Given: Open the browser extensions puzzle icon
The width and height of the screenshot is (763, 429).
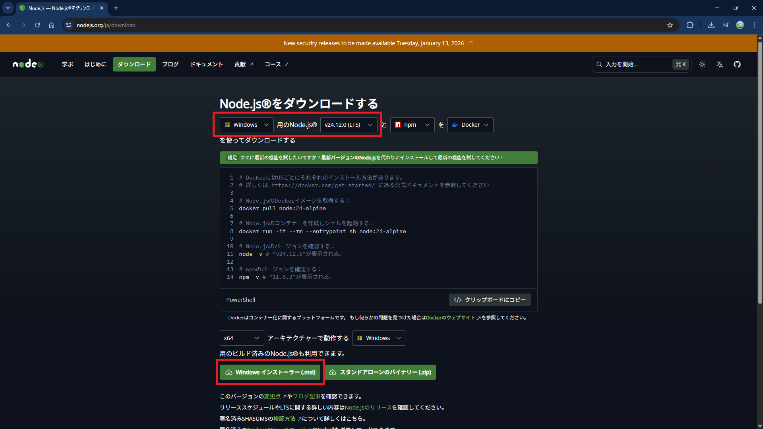Looking at the screenshot, I should coord(690,25).
